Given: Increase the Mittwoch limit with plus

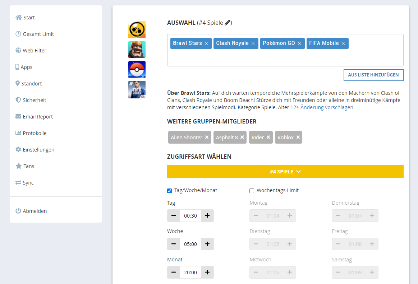Looking at the screenshot, I should click(290, 272).
